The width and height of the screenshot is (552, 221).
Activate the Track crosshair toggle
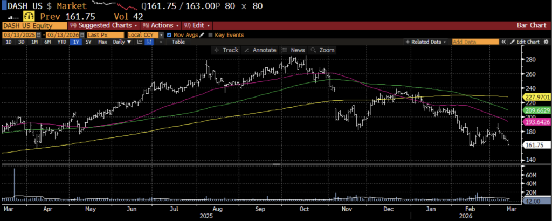click(226, 50)
